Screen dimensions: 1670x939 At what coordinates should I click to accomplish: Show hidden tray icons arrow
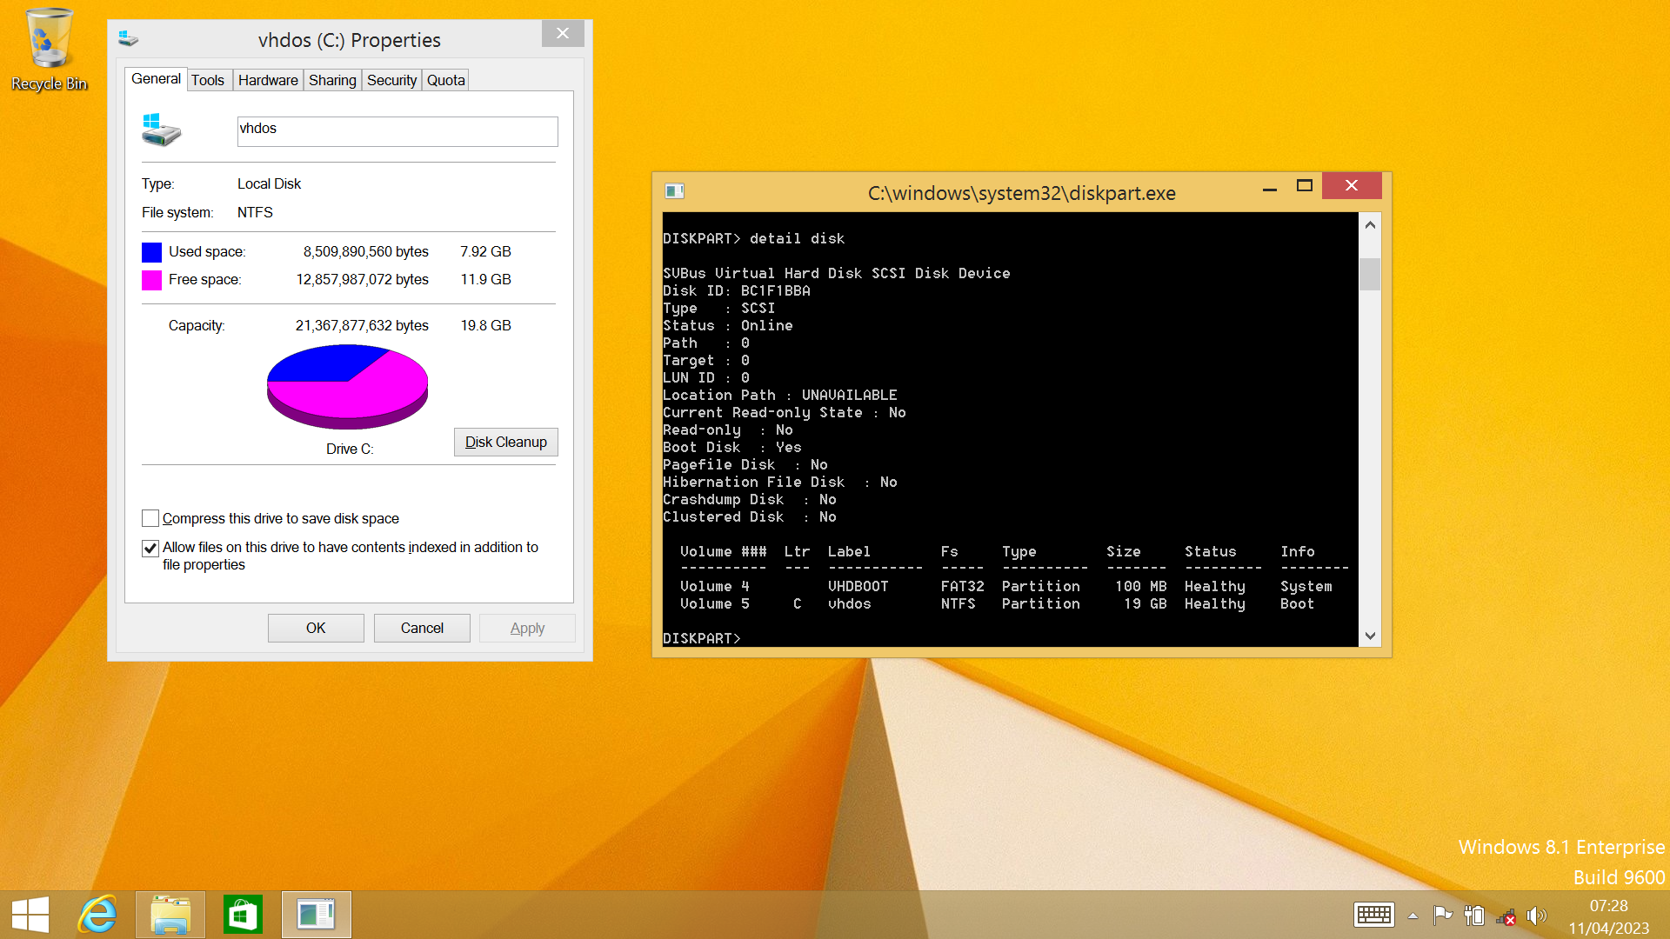click(x=1413, y=916)
